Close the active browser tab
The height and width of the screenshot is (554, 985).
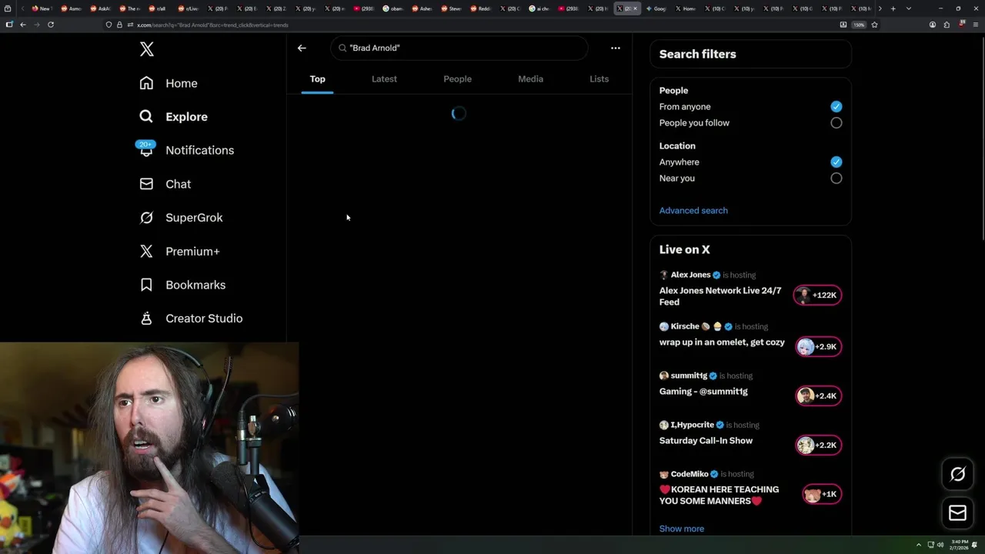(635, 8)
